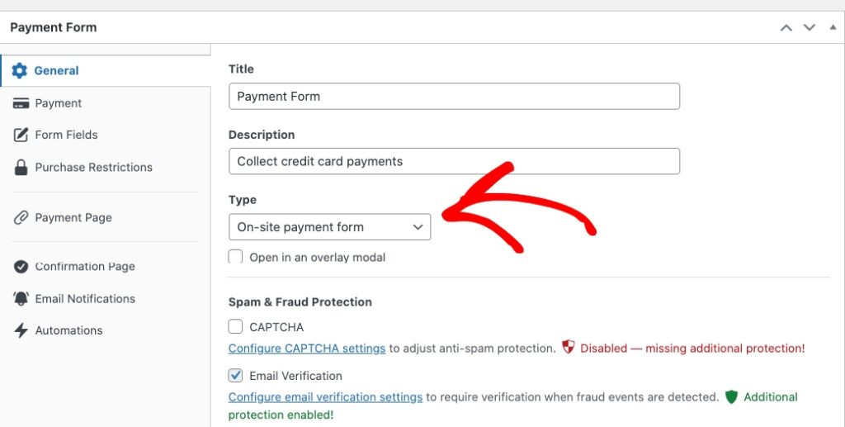The width and height of the screenshot is (845, 427).
Task: Enable the CAPTCHA checkbox
Action: [x=236, y=327]
